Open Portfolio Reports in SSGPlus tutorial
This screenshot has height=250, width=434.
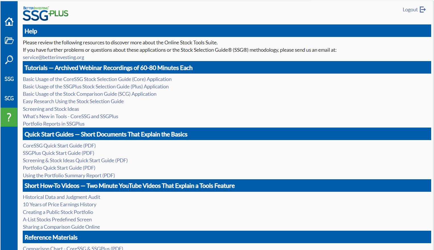[54, 124]
